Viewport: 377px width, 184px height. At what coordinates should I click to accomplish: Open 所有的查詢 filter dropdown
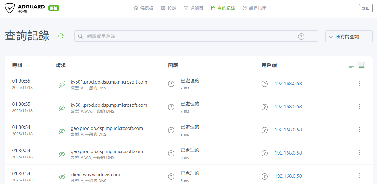349,37
